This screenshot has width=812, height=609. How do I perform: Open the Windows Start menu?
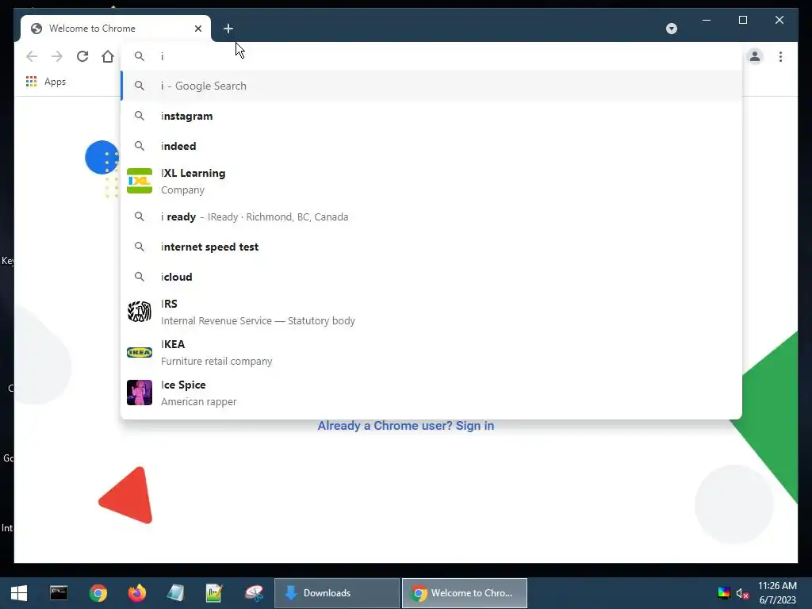tap(19, 593)
